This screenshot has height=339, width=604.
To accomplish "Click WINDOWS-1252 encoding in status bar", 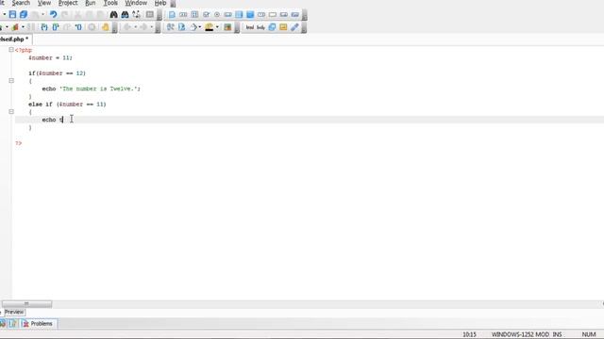I will (x=513, y=334).
